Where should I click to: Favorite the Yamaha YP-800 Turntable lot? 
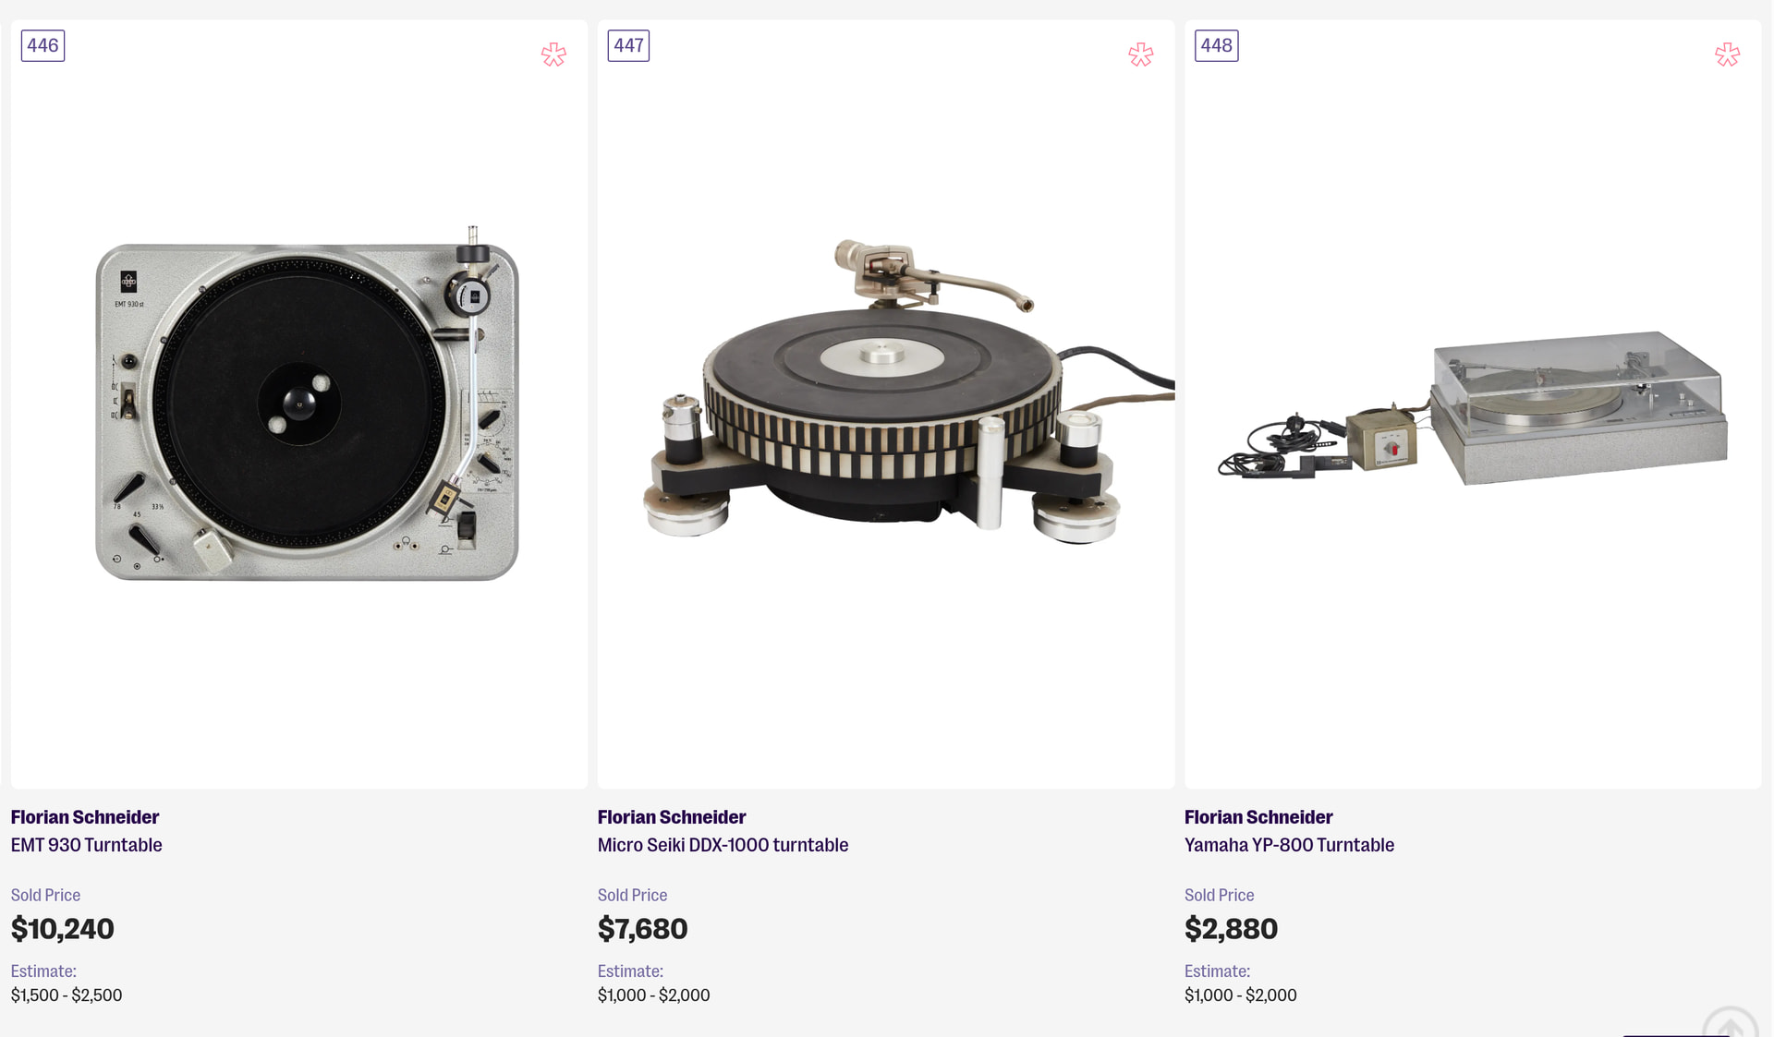pyautogui.click(x=1727, y=54)
